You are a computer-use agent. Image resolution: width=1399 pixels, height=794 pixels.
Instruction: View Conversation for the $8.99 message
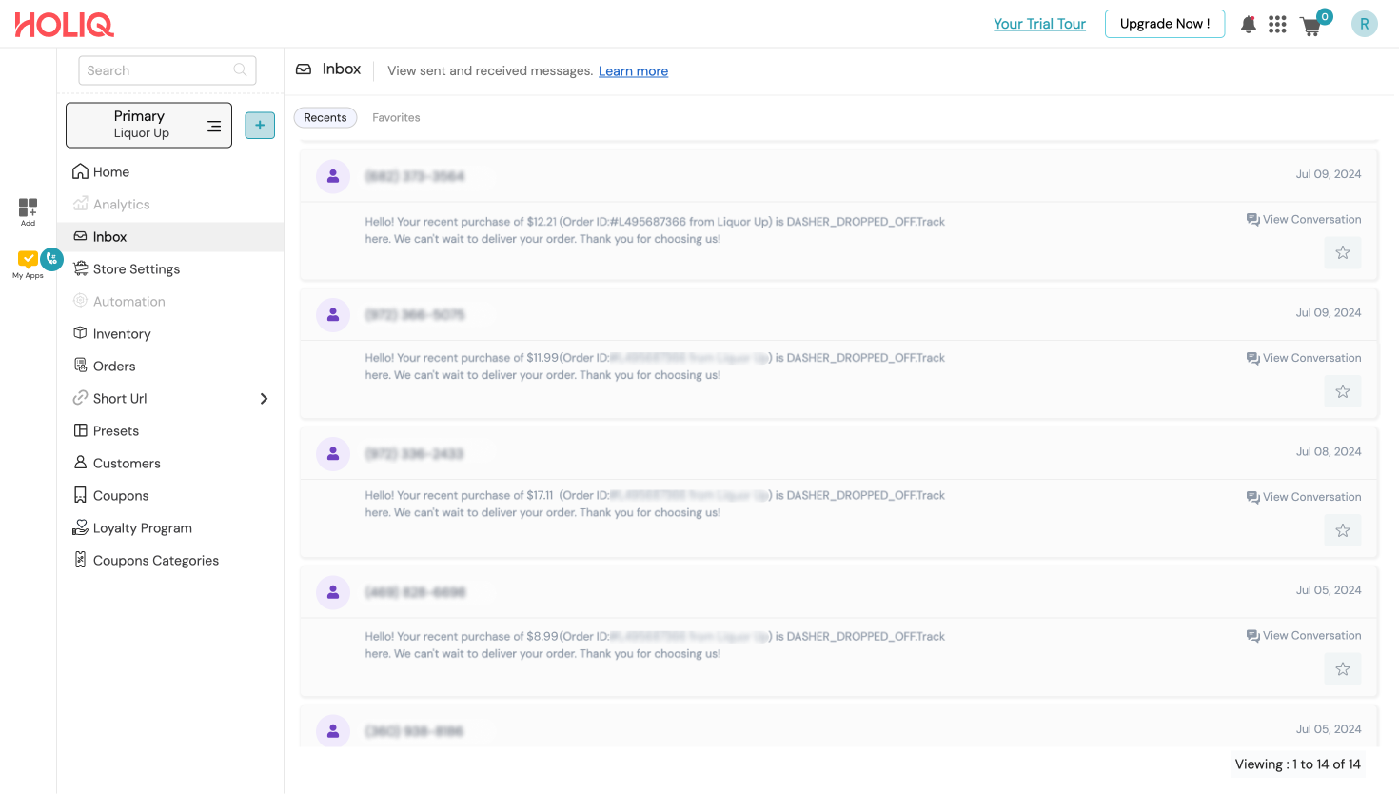(x=1304, y=636)
